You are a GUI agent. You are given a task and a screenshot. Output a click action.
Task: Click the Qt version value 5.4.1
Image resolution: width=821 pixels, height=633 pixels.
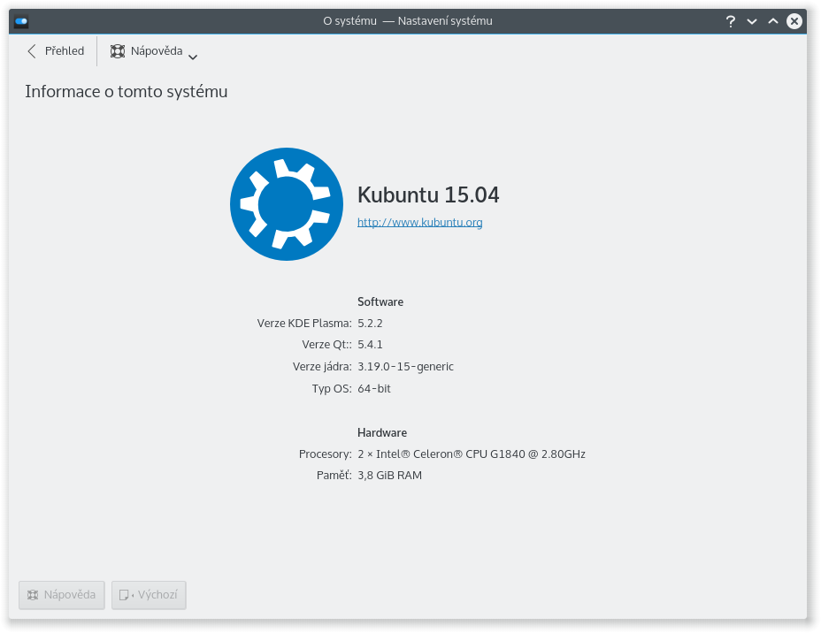370,345
